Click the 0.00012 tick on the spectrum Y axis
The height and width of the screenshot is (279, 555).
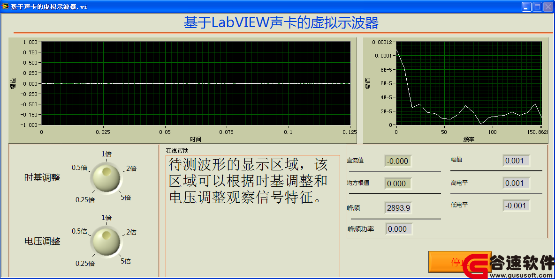tap(382, 42)
